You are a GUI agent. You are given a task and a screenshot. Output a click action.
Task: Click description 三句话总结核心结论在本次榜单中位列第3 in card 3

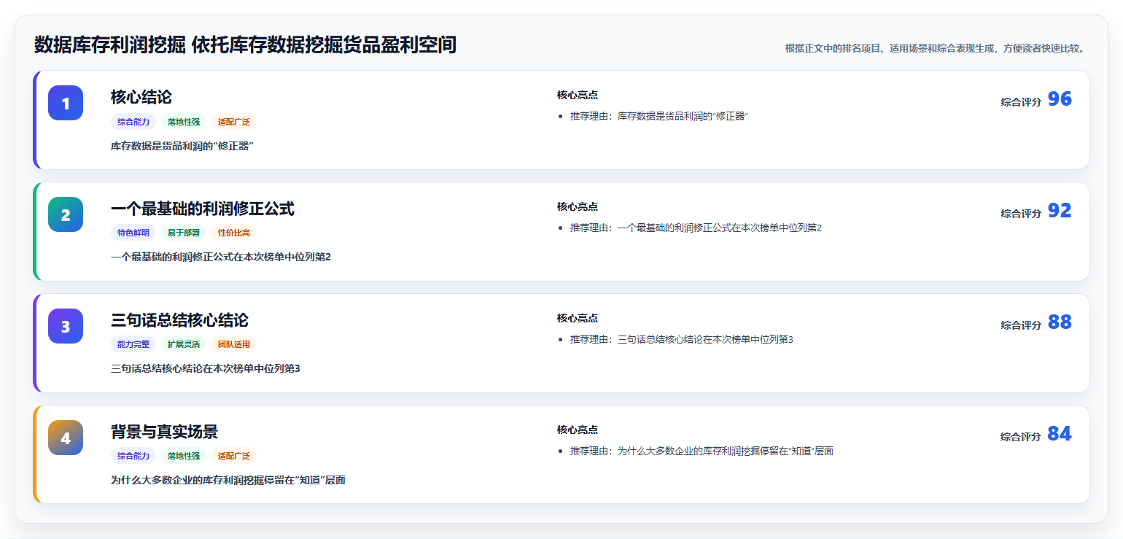(x=206, y=368)
